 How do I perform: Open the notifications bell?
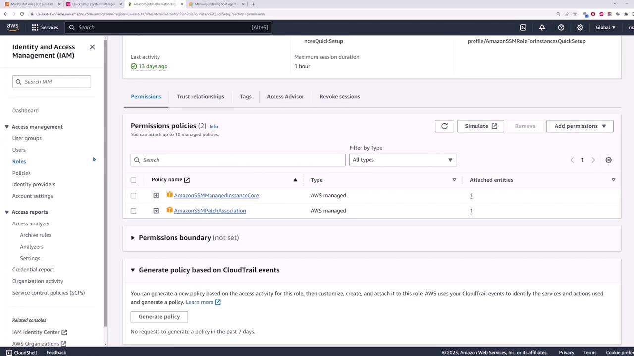tap(542, 27)
